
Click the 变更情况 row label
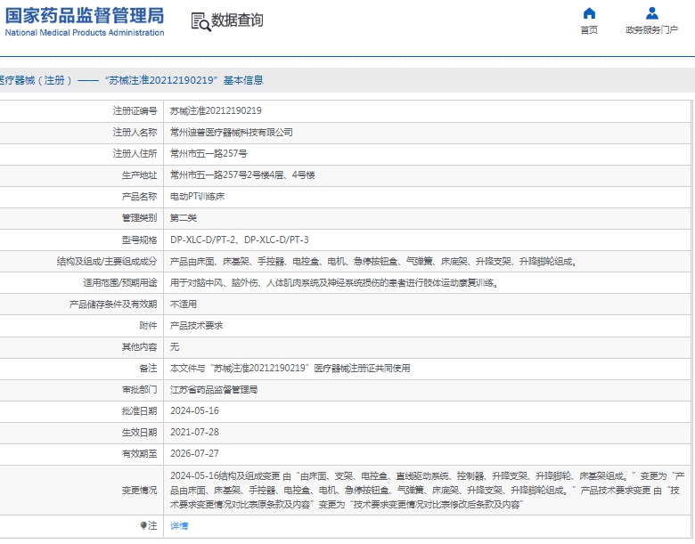point(139,490)
